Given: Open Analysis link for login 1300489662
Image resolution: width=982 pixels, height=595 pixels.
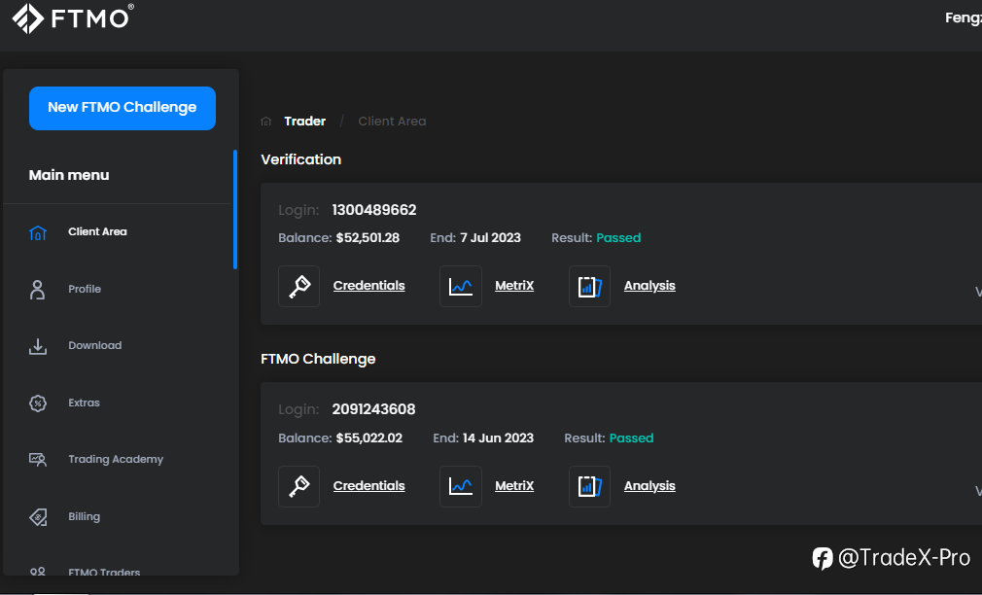Looking at the screenshot, I should click(649, 286).
